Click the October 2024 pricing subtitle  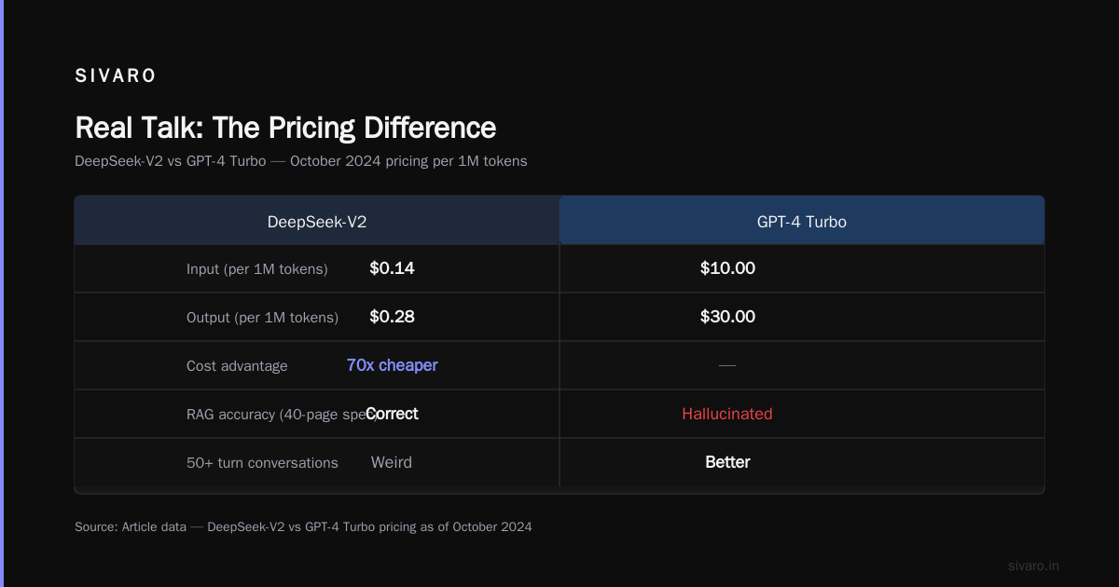(x=301, y=161)
